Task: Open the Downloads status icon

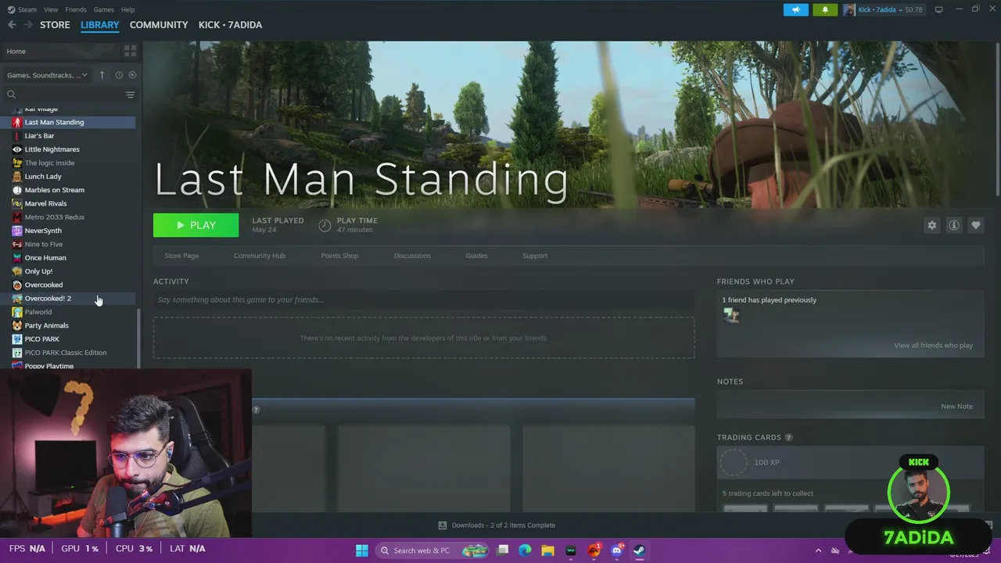Action: click(x=443, y=525)
